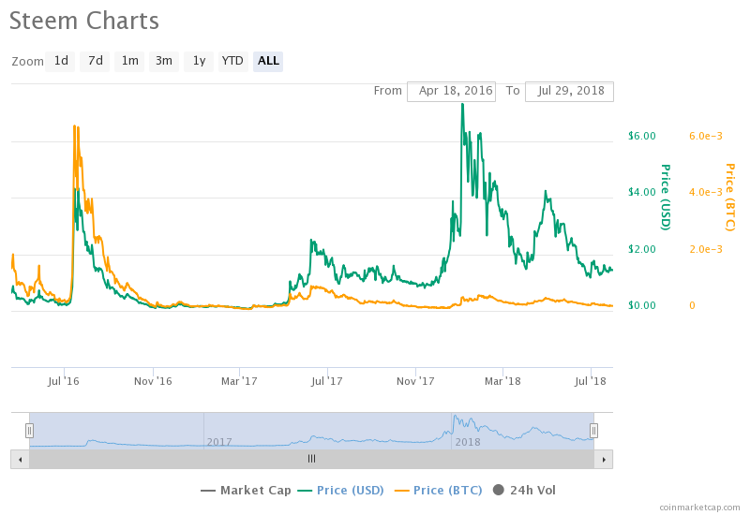750x515 pixels.
Task: Set zoom range to 1m
Action: tap(129, 61)
